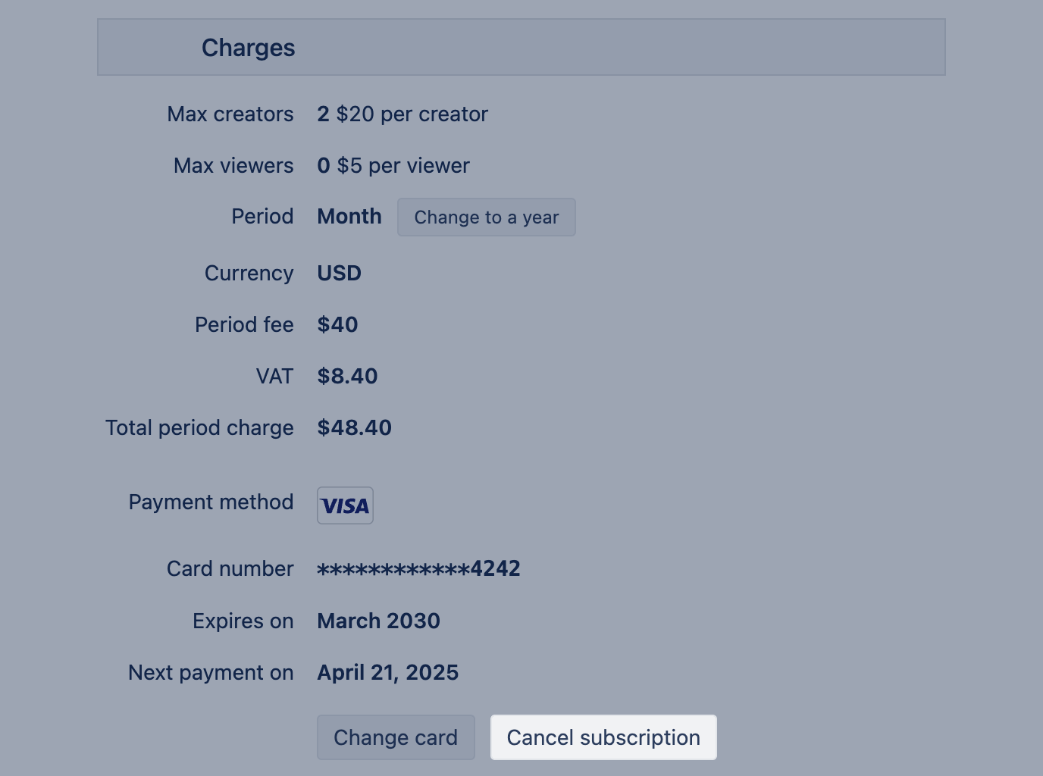Click the Payment method label
Screen dimensions: 1043x776
[211, 502]
